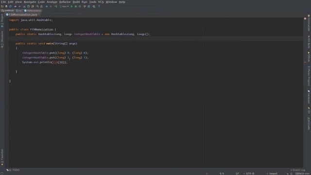Click the src folder breadcrumb
This screenshot has width=311, height=175.
point(19,11)
